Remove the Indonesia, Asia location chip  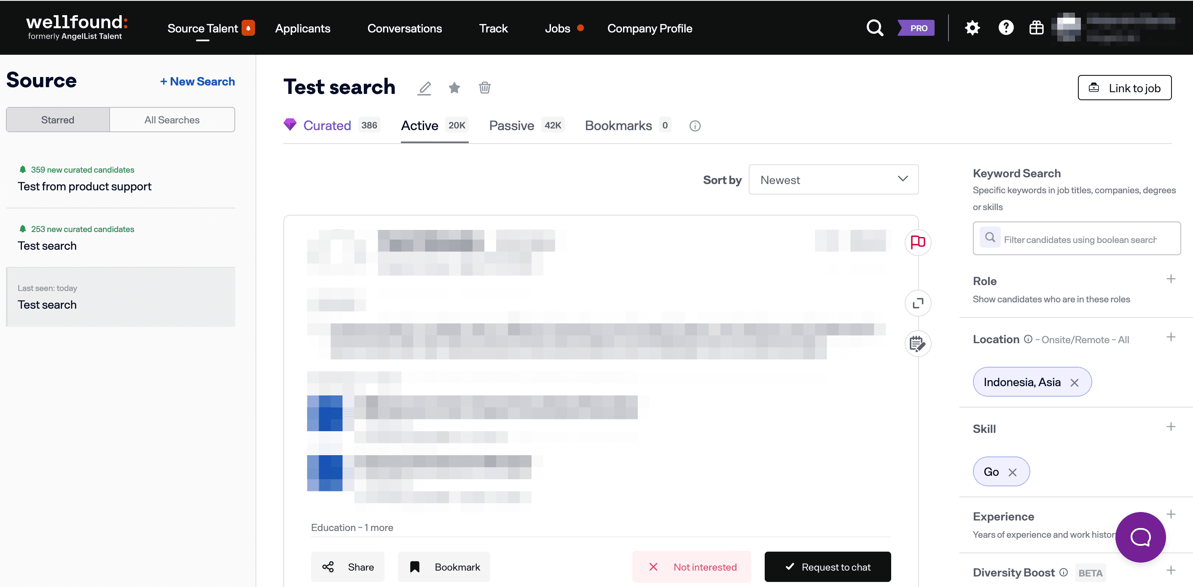tap(1075, 382)
